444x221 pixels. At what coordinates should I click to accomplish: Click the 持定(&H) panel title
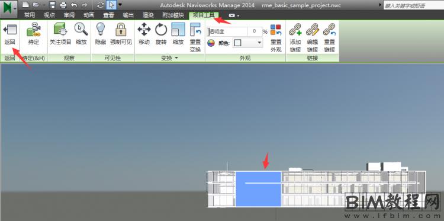(34, 58)
